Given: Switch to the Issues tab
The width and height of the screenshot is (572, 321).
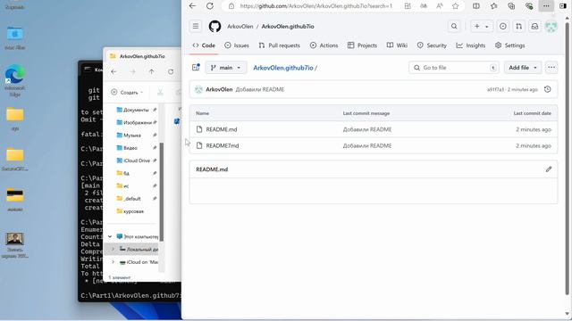Looking at the screenshot, I should click(x=236, y=45).
